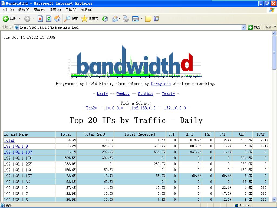Viewport: 277px width, 208px height.
Task: Click the UDP column header
Action: click(x=242, y=134)
